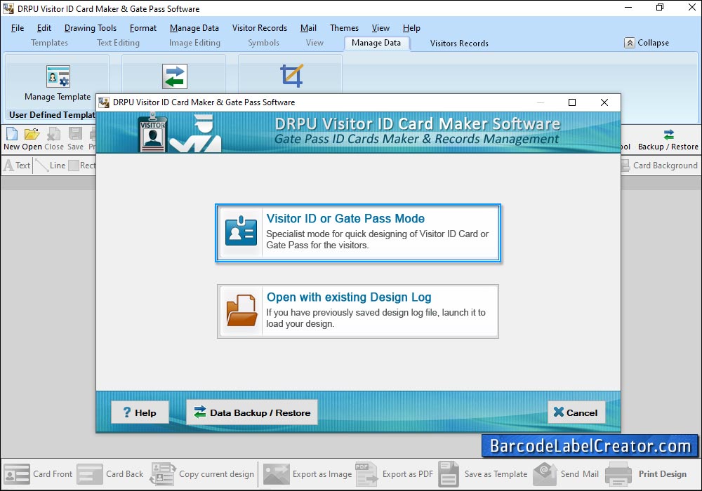702x491 pixels.
Task: Open the Themes menu
Action: [x=344, y=28]
